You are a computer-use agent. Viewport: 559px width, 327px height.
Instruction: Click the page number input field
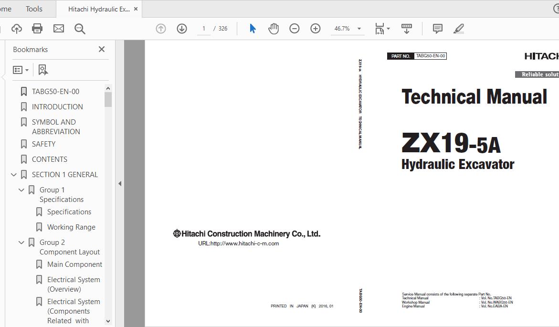click(x=204, y=29)
